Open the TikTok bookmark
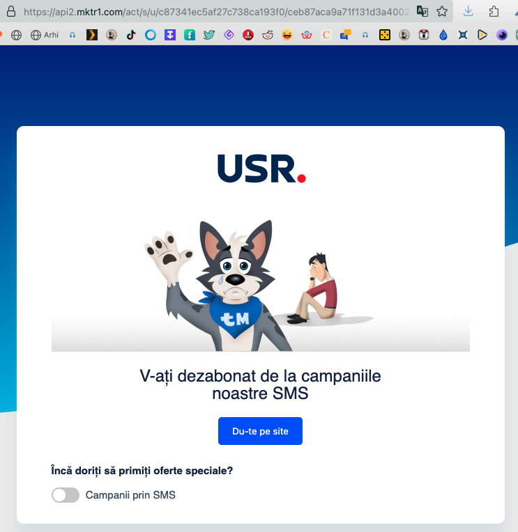 click(131, 35)
